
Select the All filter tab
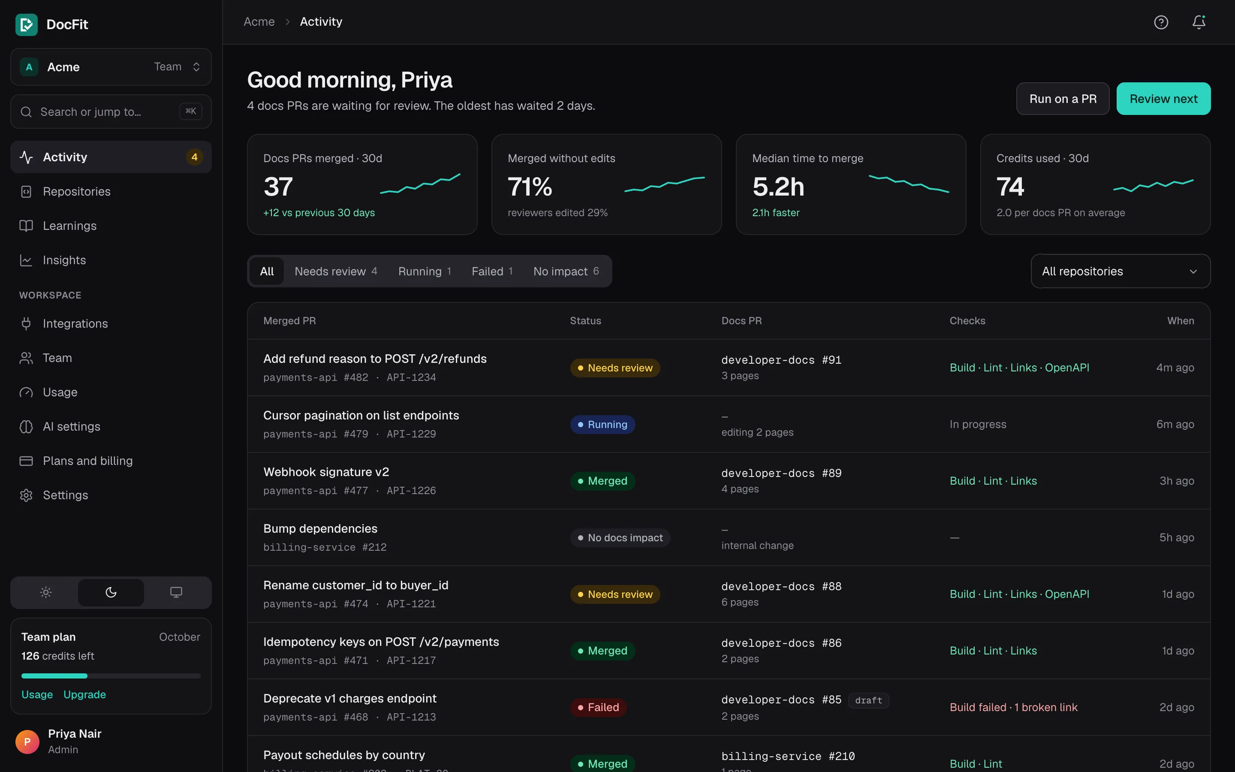(x=267, y=271)
